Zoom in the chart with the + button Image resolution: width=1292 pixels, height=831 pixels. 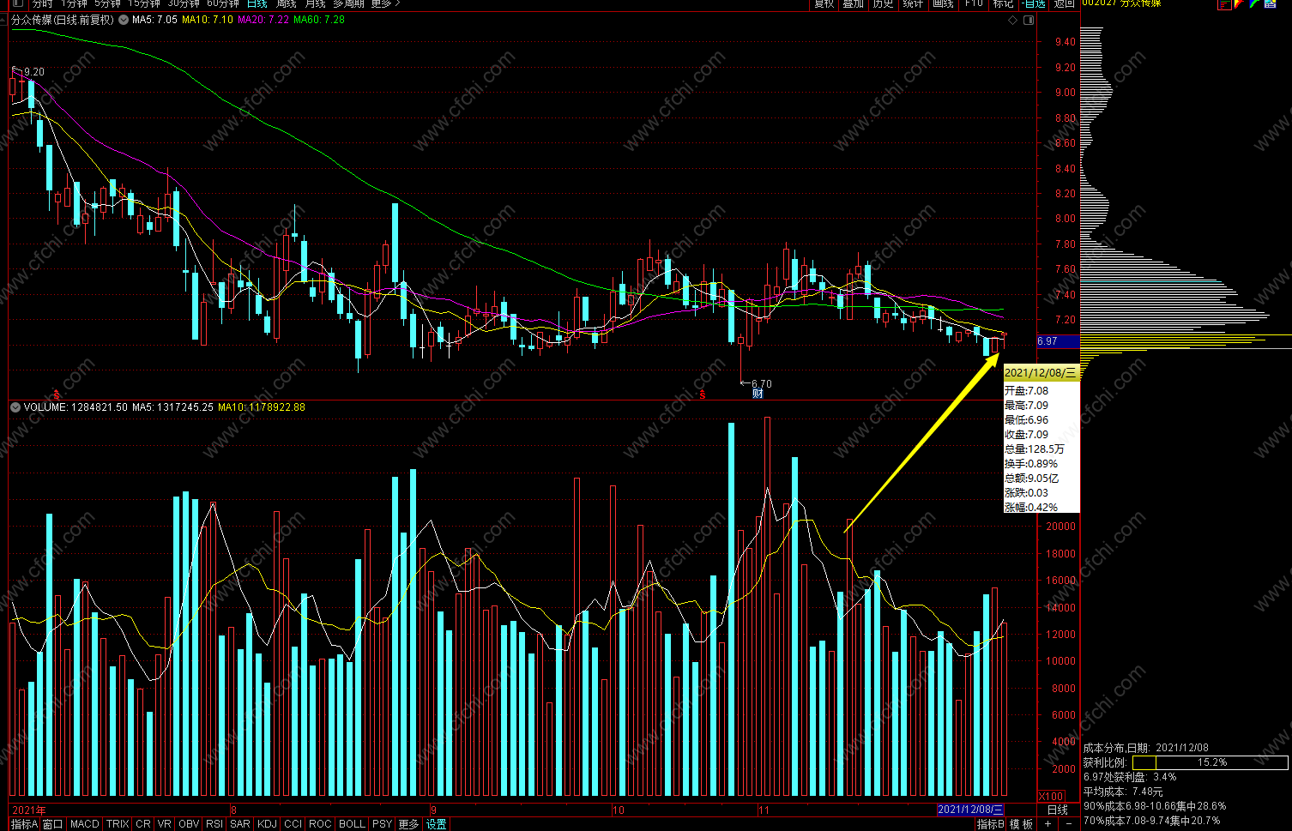pyautogui.click(x=1047, y=824)
